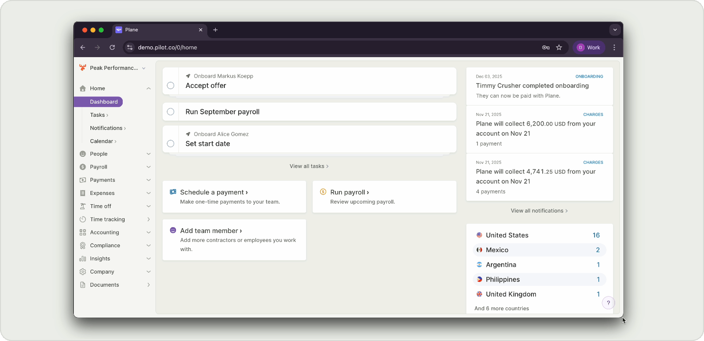Viewport: 704px width, 341px height.
Task: Select the United States flag row
Action: (x=479, y=235)
